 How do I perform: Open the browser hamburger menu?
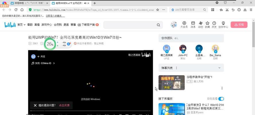point(251,10)
